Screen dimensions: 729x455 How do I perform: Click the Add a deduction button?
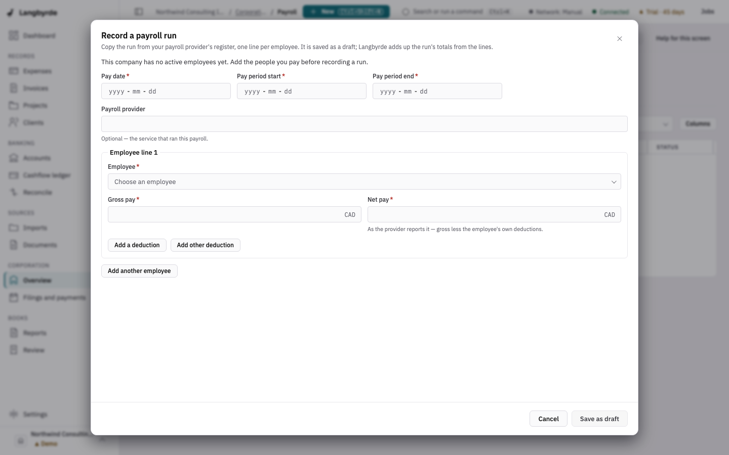[137, 245]
